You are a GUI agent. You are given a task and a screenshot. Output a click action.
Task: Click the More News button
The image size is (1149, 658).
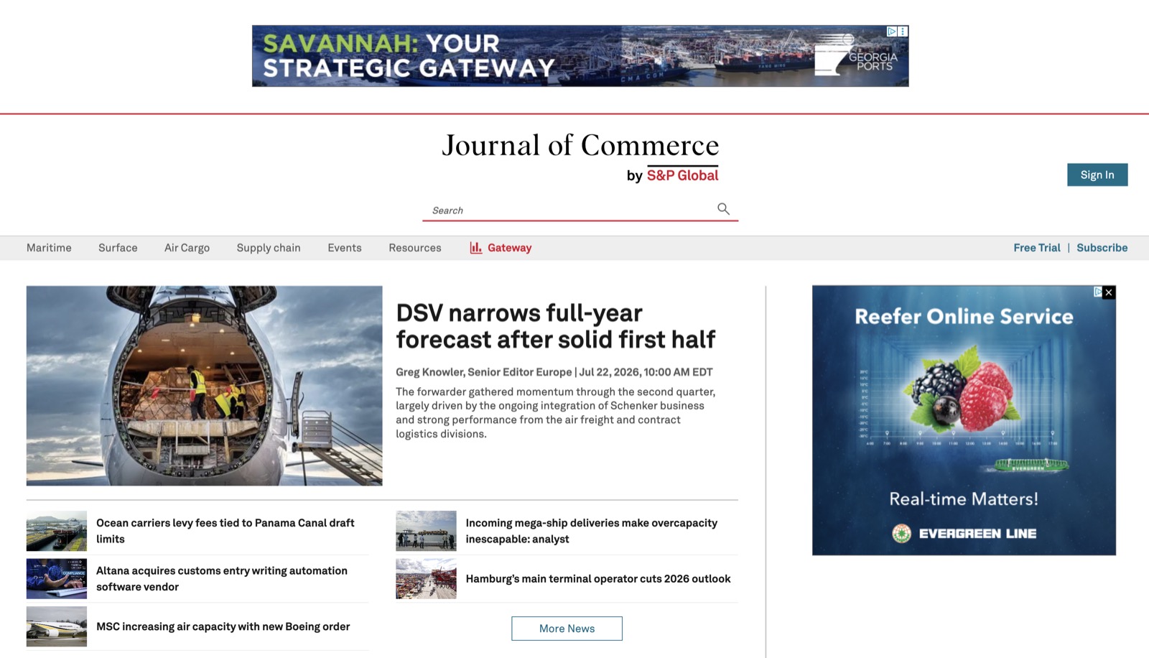coord(567,629)
